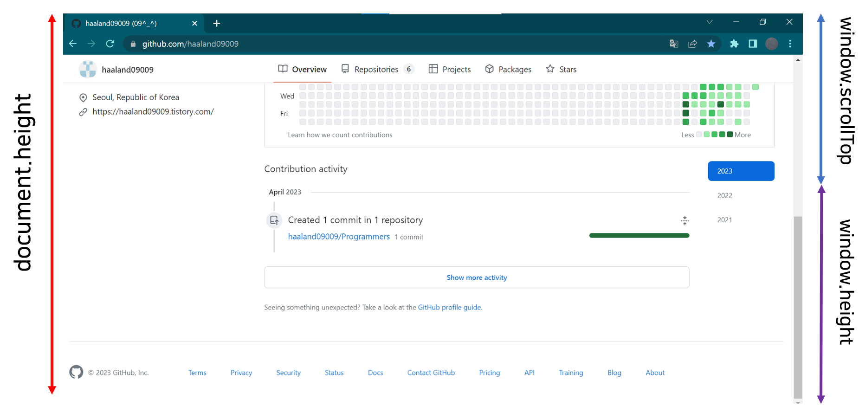Open the Repositories tab
The height and width of the screenshot is (419, 859).
[x=377, y=69]
